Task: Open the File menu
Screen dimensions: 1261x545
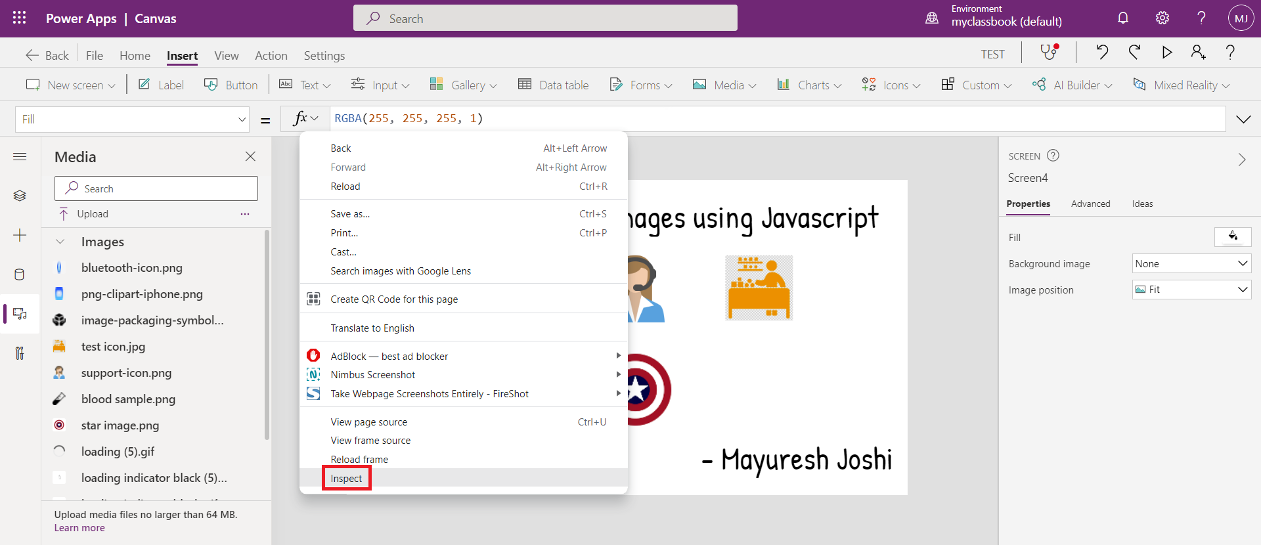Action: (x=95, y=55)
